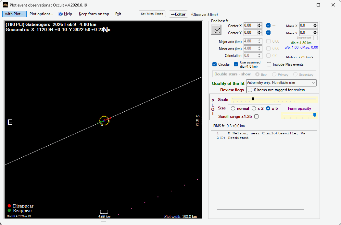The height and width of the screenshot is (225, 341).
Task: Toggle the checkbox beside Center Y
Action: [x=268, y=33]
